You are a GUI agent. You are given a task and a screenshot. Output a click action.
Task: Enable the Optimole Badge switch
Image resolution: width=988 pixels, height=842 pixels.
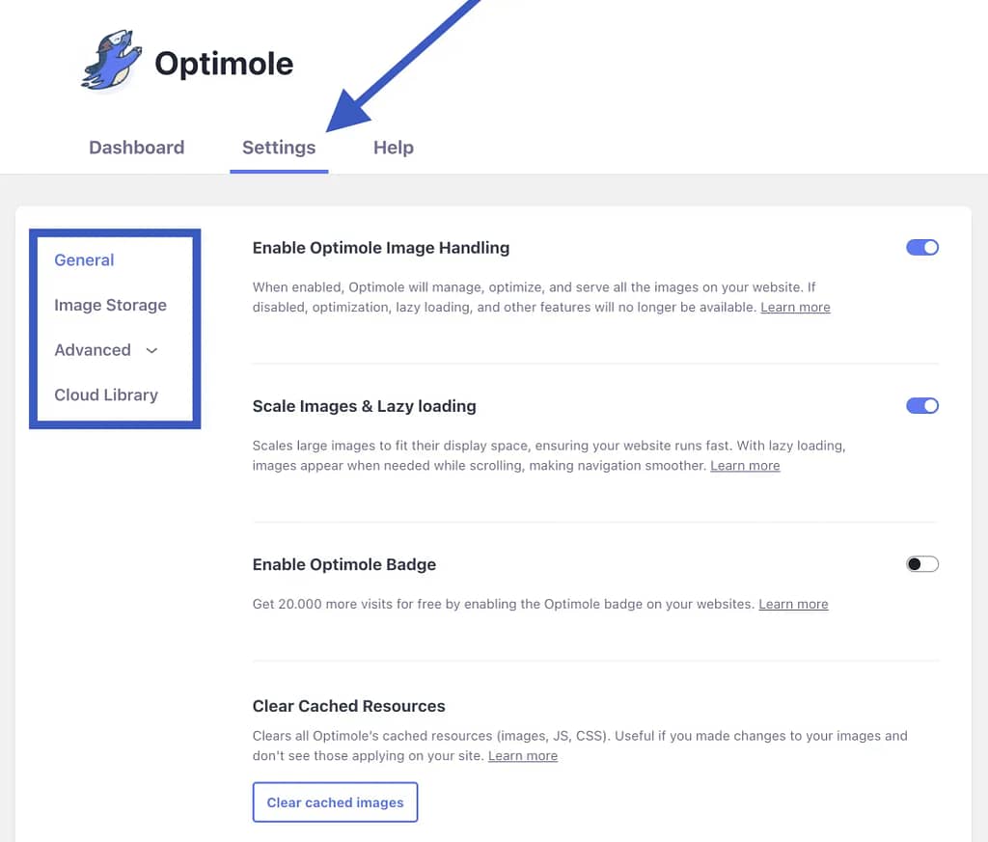[x=921, y=563]
